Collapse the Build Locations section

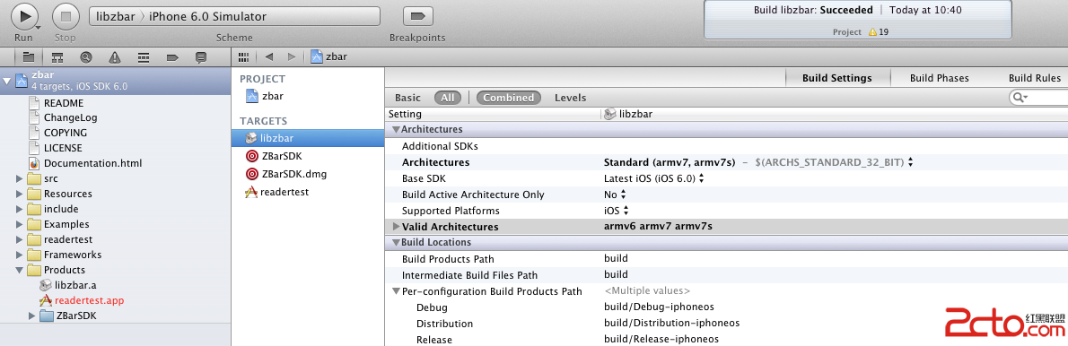(396, 242)
